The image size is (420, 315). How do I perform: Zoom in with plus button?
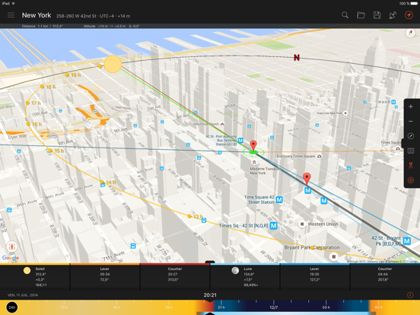411,107
